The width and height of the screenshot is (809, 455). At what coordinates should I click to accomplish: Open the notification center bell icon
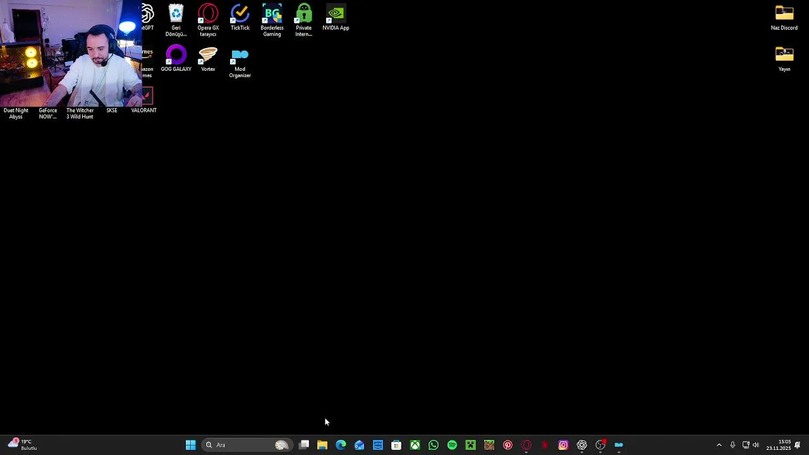click(798, 445)
